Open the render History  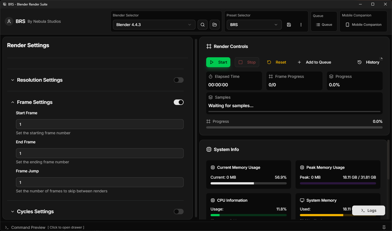[x=368, y=62]
